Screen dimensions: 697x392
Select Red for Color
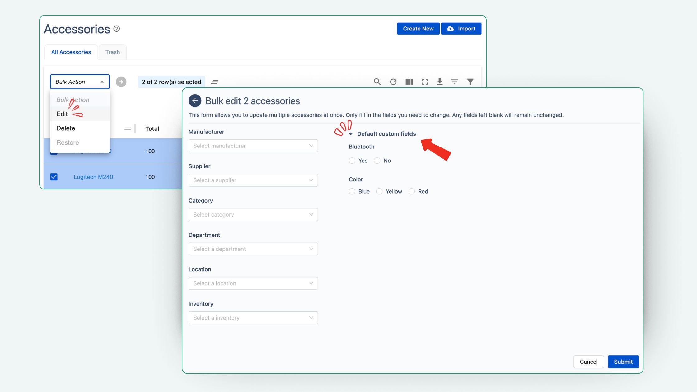pyautogui.click(x=412, y=191)
